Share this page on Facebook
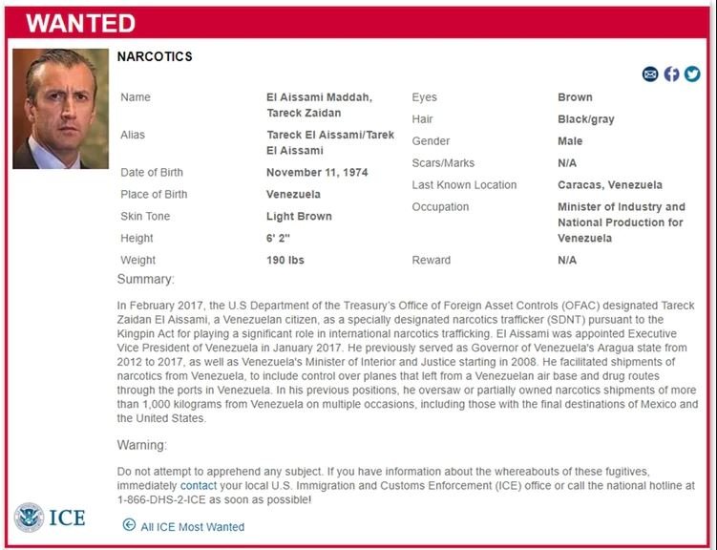717x550 pixels. (x=671, y=74)
